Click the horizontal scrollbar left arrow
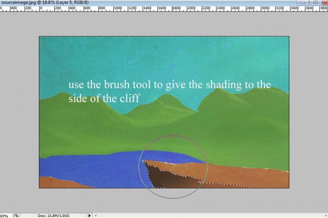 (x=96, y=215)
